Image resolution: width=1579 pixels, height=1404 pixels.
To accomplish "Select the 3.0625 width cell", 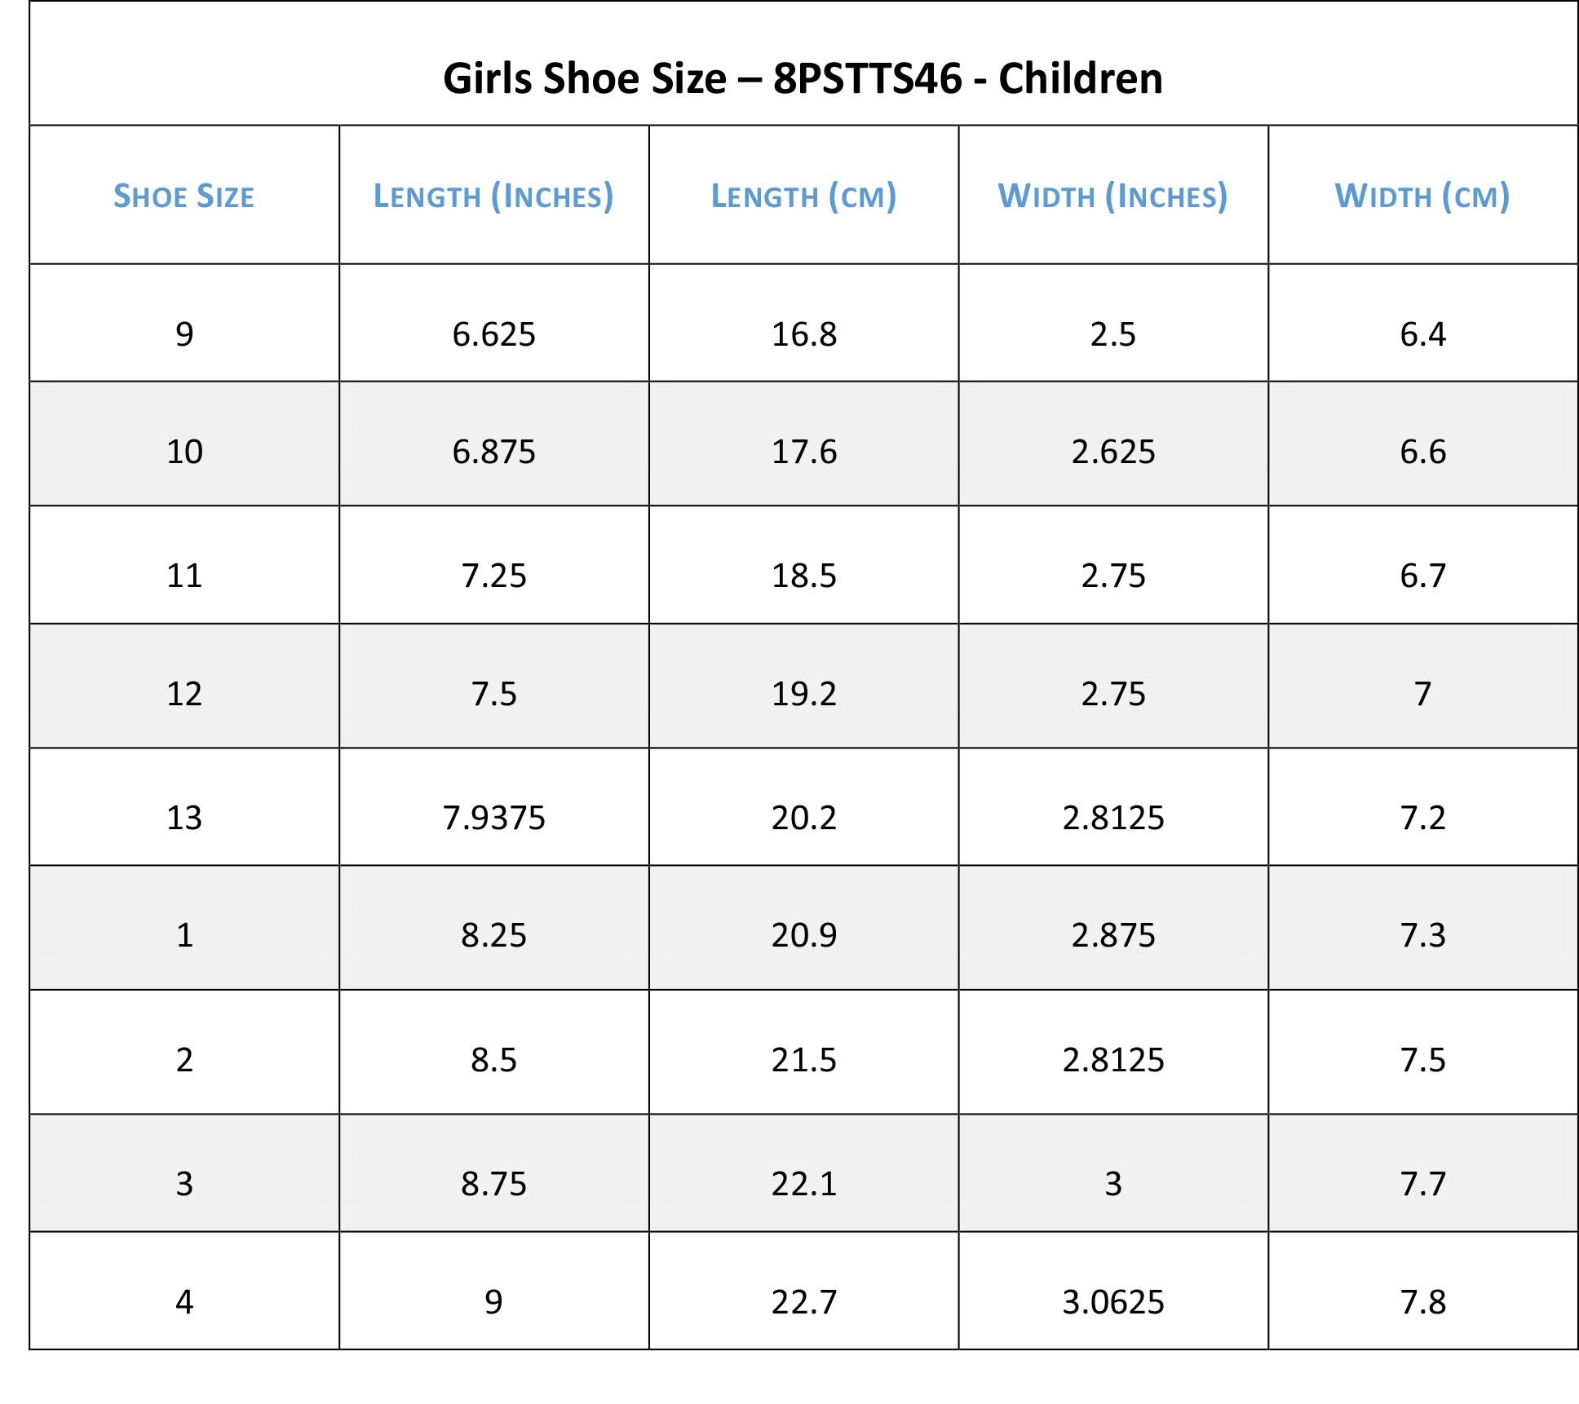I will (x=1112, y=1302).
